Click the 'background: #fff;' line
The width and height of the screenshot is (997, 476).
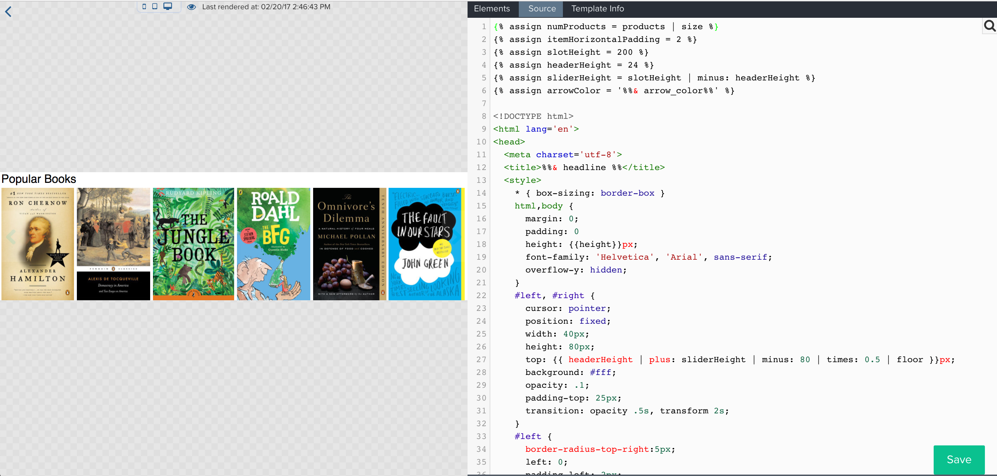click(x=570, y=372)
